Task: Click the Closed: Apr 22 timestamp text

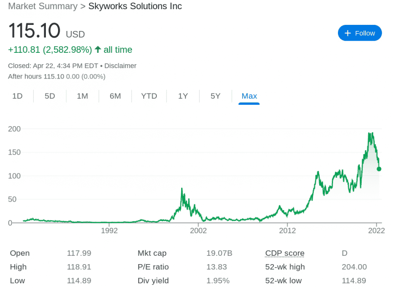Action: pos(53,65)
